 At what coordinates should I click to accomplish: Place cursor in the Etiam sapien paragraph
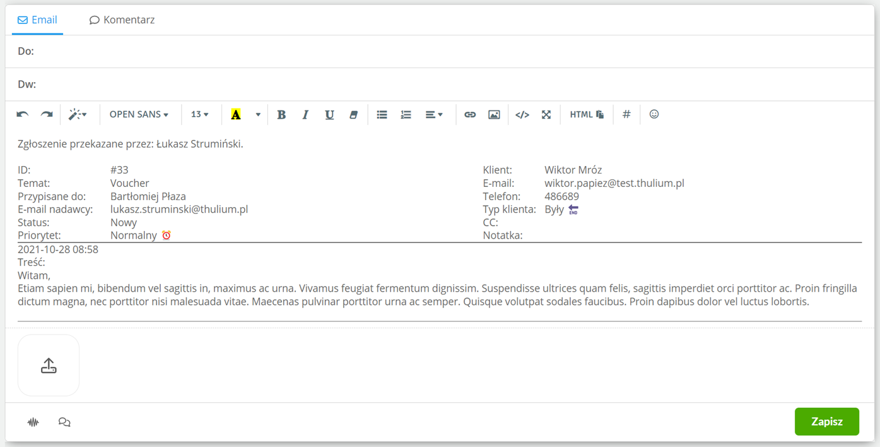tap(437, 295)
